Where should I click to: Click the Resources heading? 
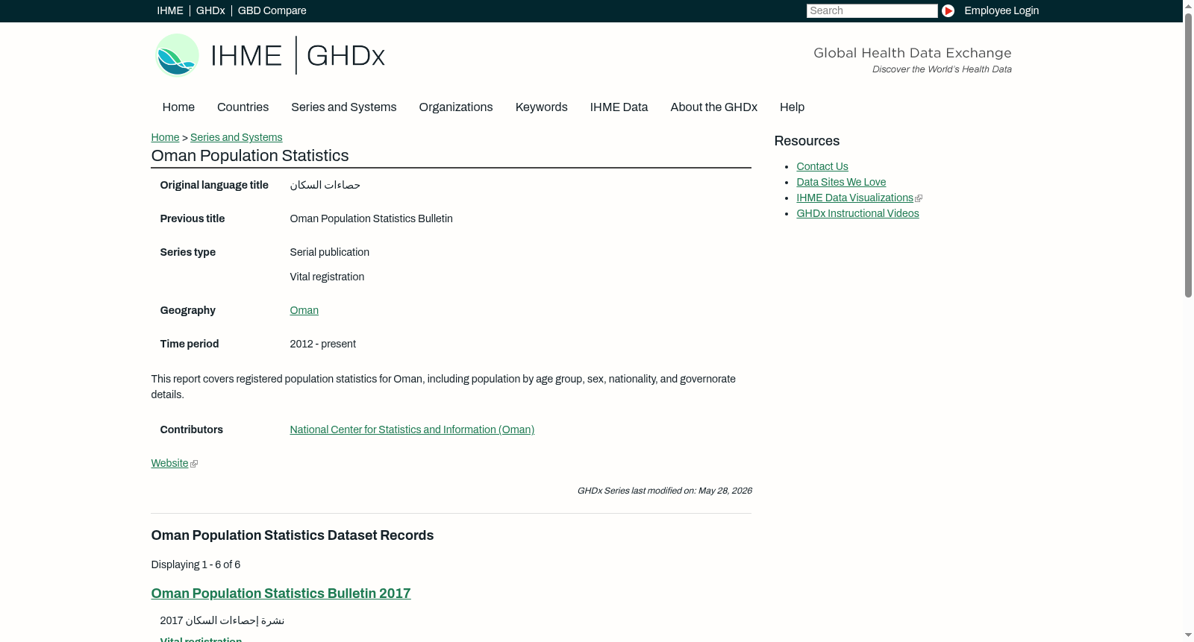coord(807,141)
